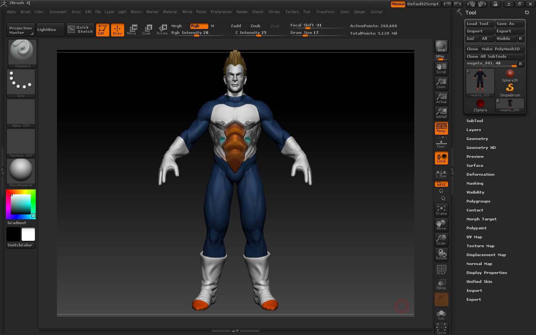Expand the Deformation subpalette
Viewport: 536px width, 335px height.
click(x=481, y=175)
